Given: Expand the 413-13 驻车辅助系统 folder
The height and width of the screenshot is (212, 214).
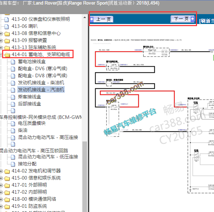Looking at the screenshot, I should (x=1, y=48).
